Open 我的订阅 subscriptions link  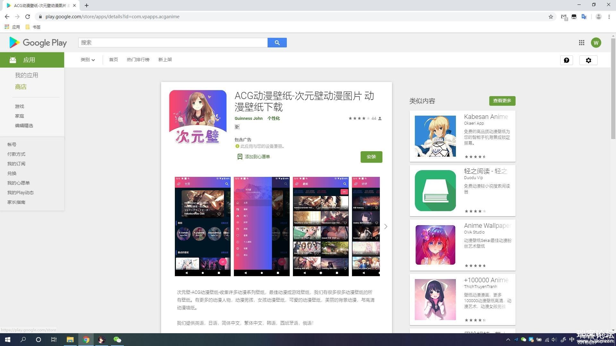coord(16,164)
